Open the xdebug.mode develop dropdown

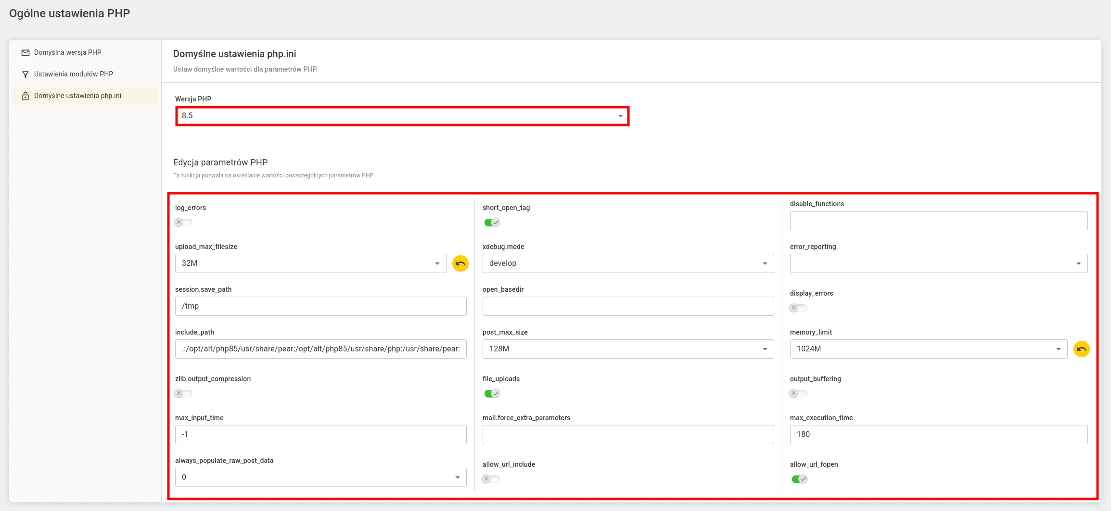pos(628,263)
